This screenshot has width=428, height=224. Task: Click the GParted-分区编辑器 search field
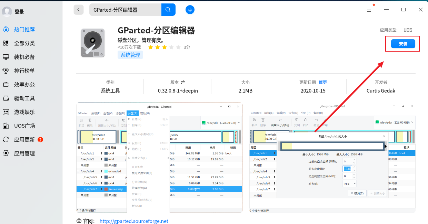pyautogui.click(x=125, y=10)
